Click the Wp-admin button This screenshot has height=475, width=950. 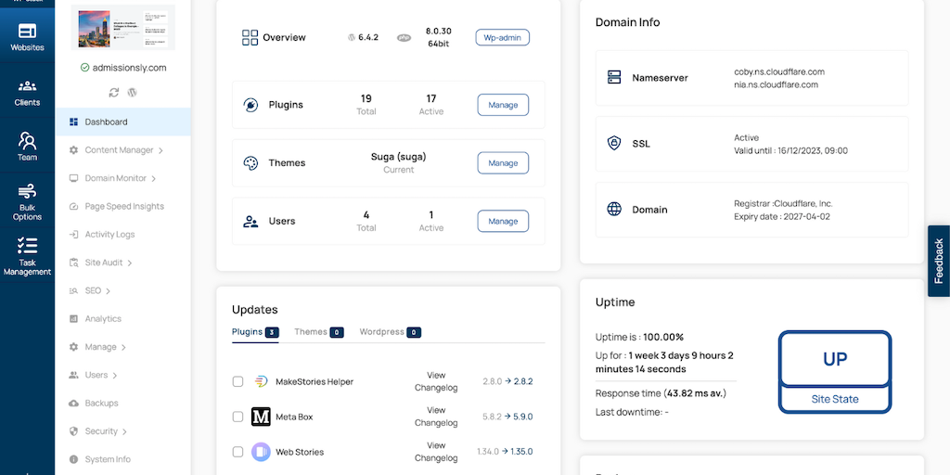pyautogui.click(x=502, y=38)
